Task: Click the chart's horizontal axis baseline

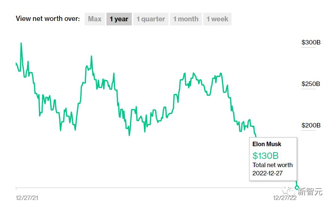Action: [150, 188]
